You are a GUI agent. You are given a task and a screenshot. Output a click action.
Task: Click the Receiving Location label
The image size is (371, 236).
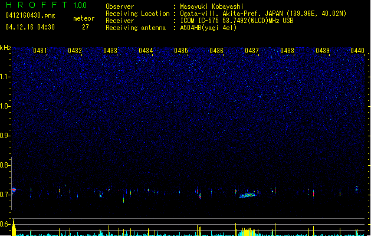137,14
